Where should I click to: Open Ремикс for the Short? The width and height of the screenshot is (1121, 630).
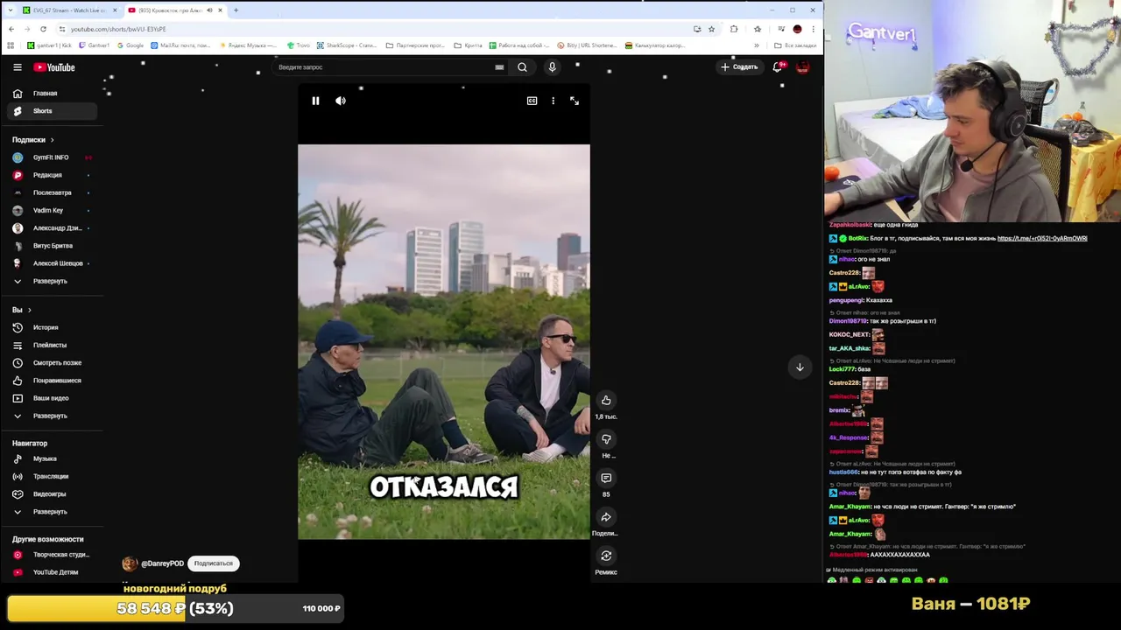(606, 556)
